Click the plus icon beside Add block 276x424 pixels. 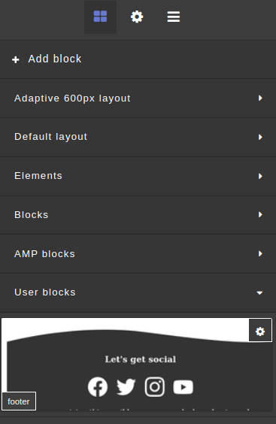16,59
